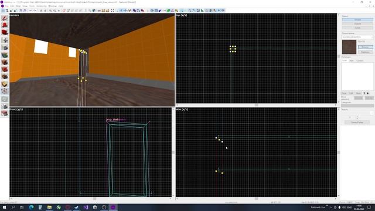Open the Map menu
Viewport: 375px width, 211px height.
point(18,6)
